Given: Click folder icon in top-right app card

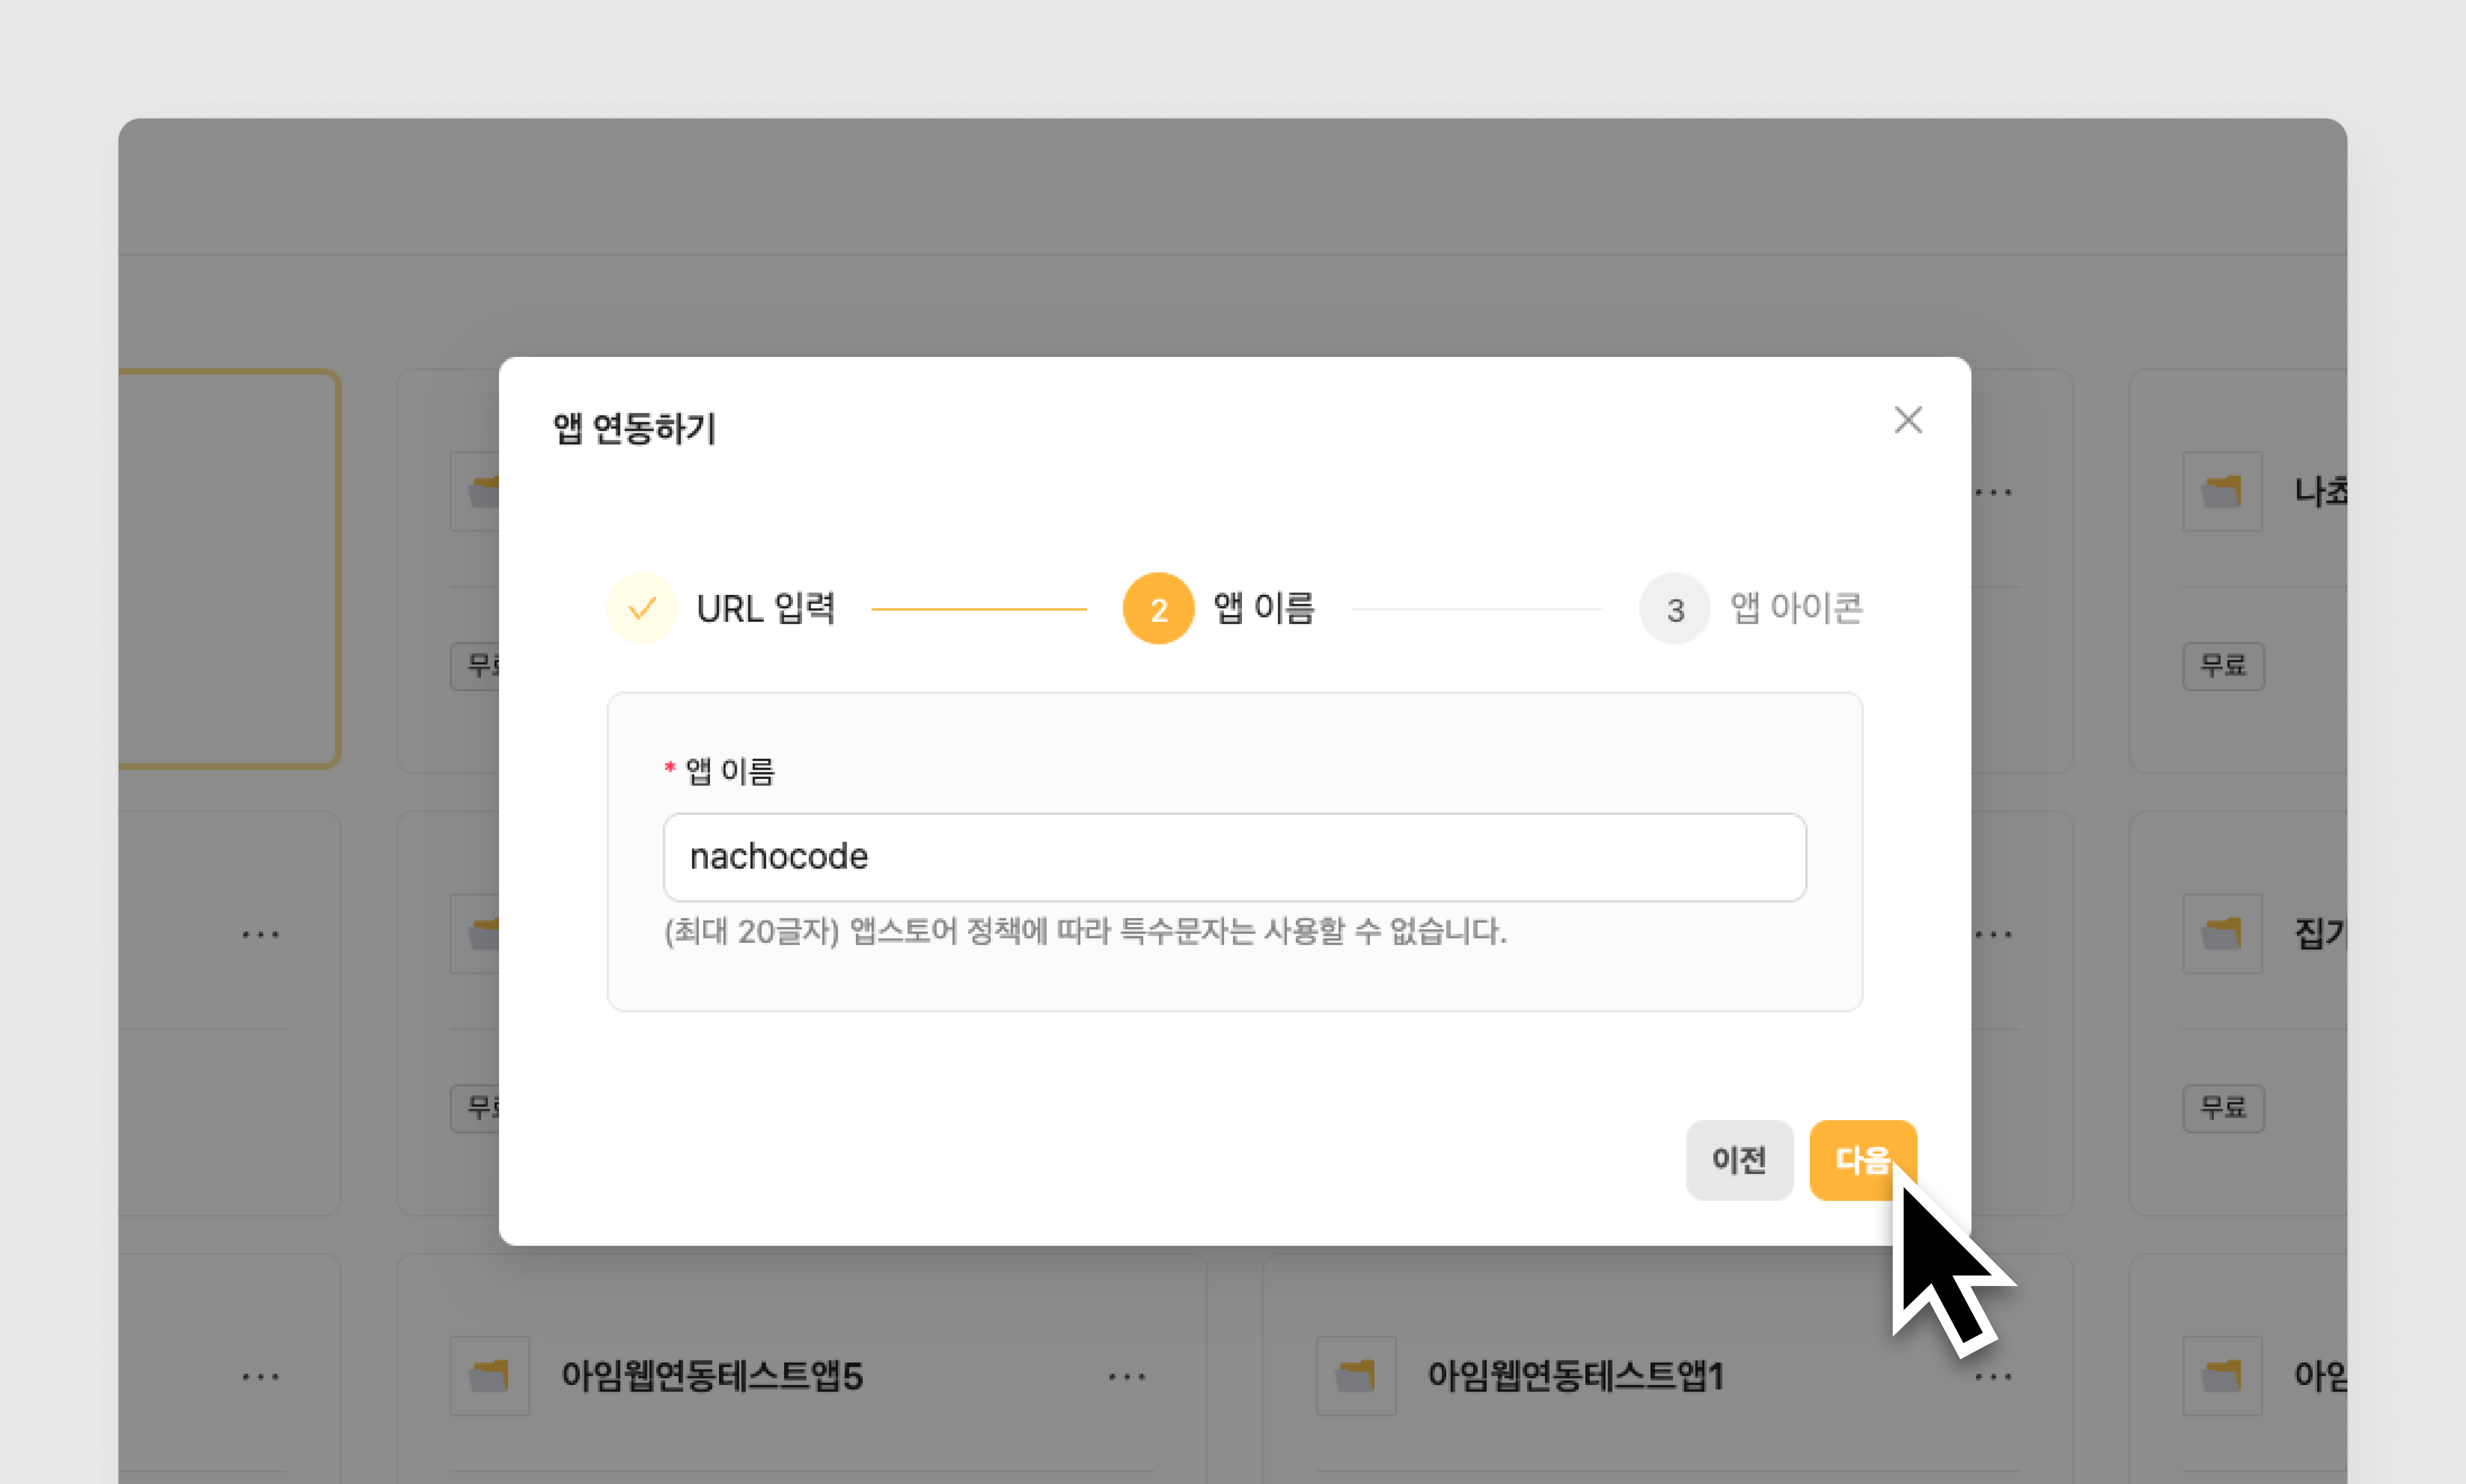Looking at the screenshot, I should click(x=2221, y=491).
